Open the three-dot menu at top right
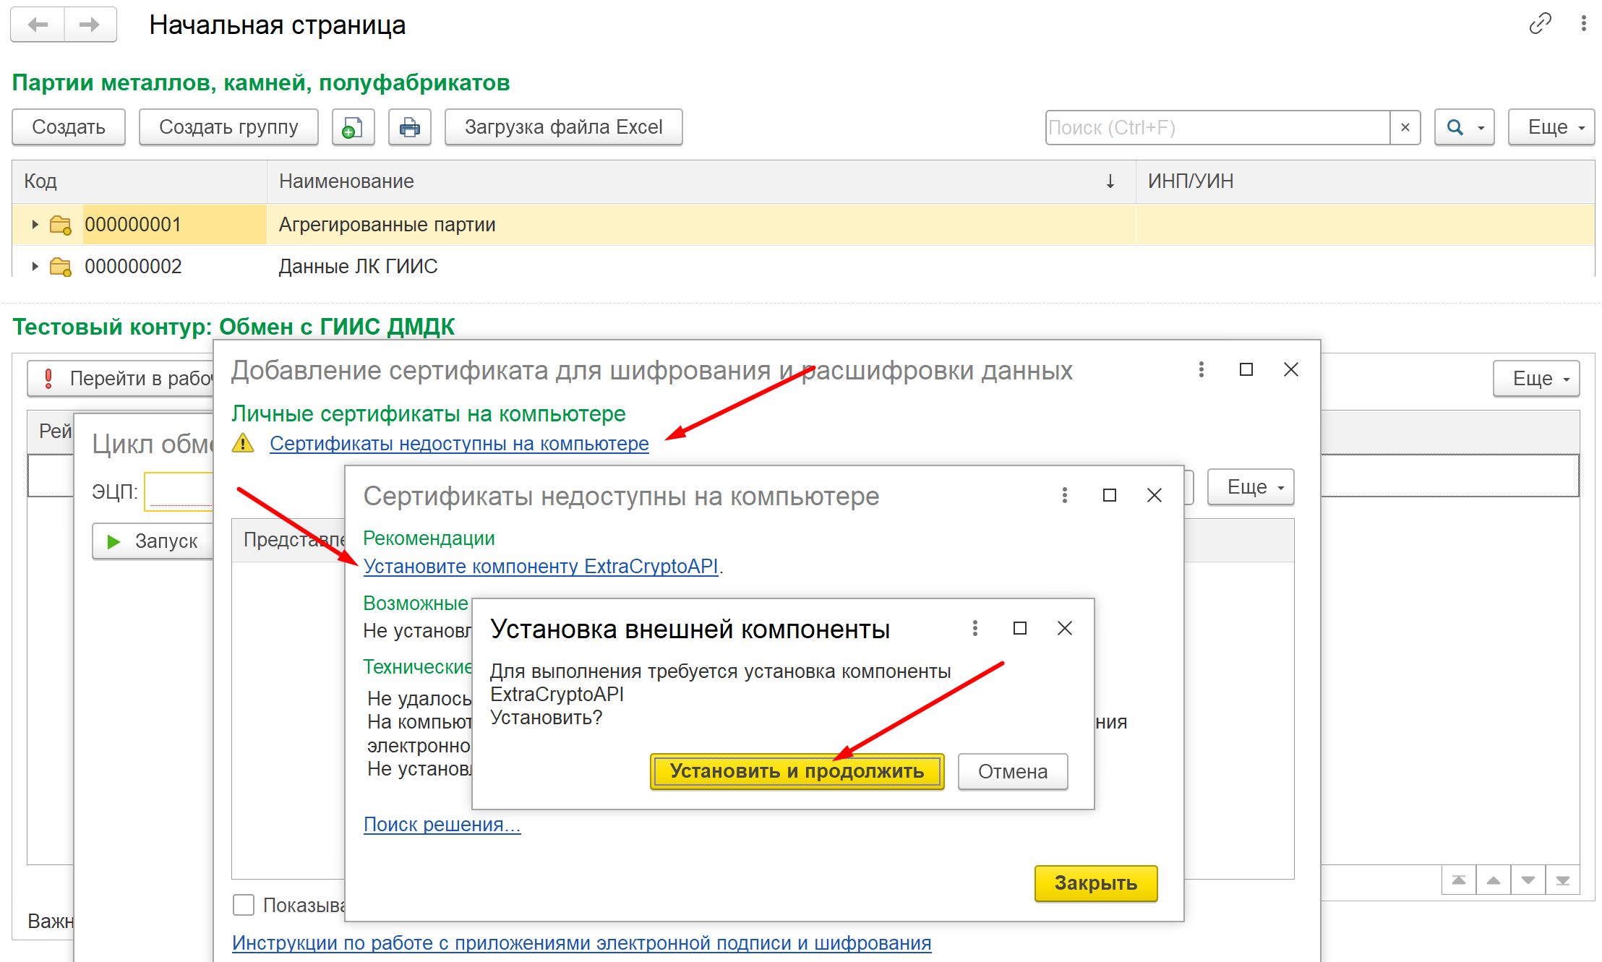 click(x=1583, y=24)
